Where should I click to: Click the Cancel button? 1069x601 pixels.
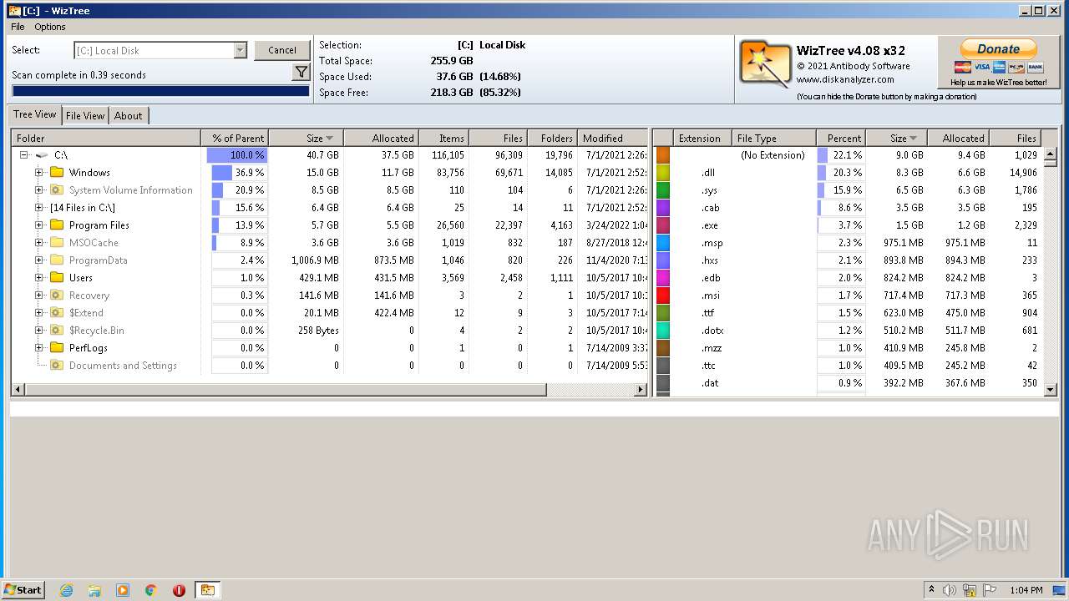coord(282,50)
